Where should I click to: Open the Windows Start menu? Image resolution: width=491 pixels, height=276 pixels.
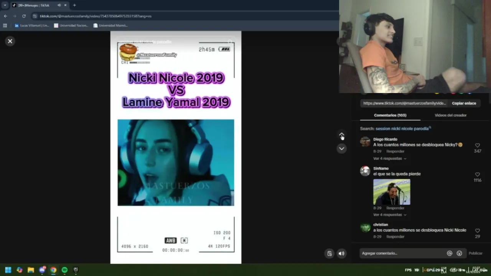(8, 270)
